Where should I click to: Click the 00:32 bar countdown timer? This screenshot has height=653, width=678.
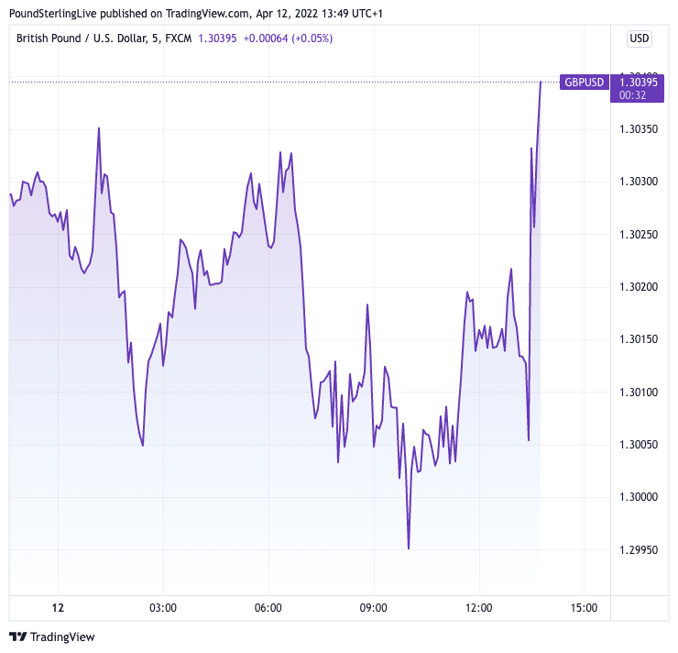(x=632, y=94)
